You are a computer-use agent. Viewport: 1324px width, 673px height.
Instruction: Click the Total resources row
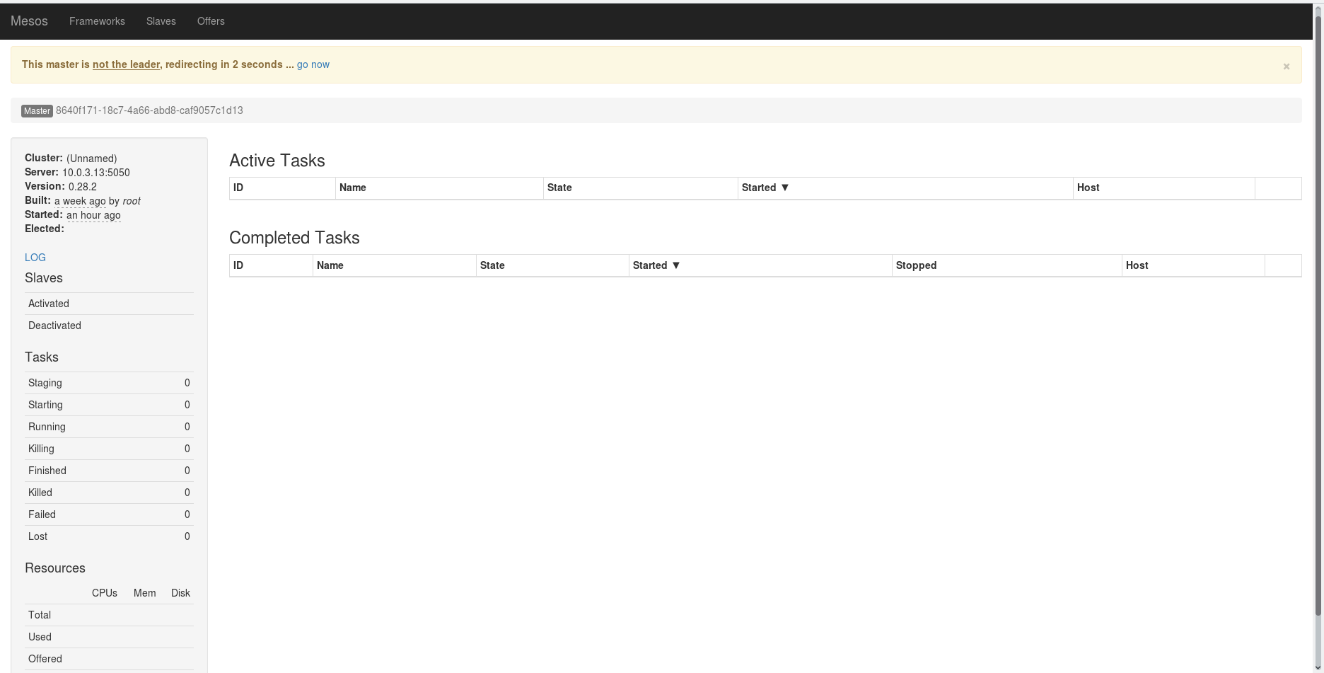pos(109,615)
